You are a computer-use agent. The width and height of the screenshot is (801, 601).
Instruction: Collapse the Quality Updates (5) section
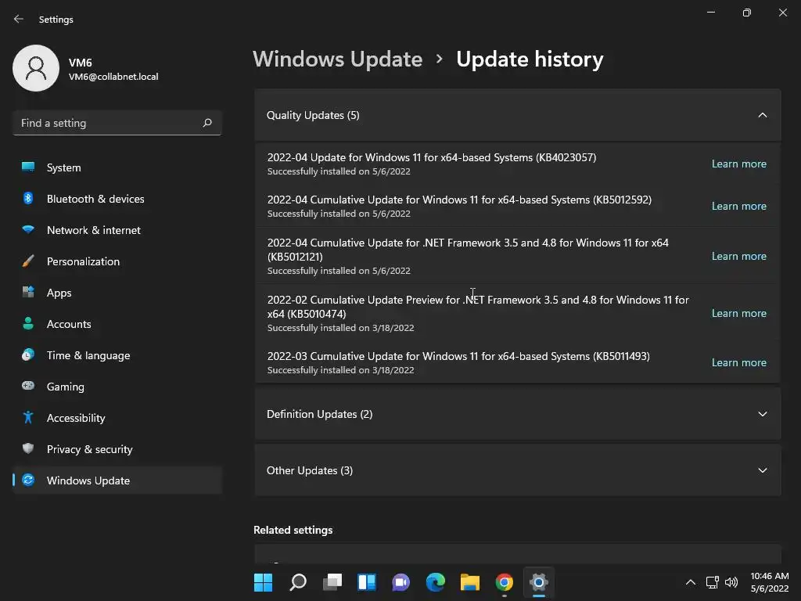(762, 115)
